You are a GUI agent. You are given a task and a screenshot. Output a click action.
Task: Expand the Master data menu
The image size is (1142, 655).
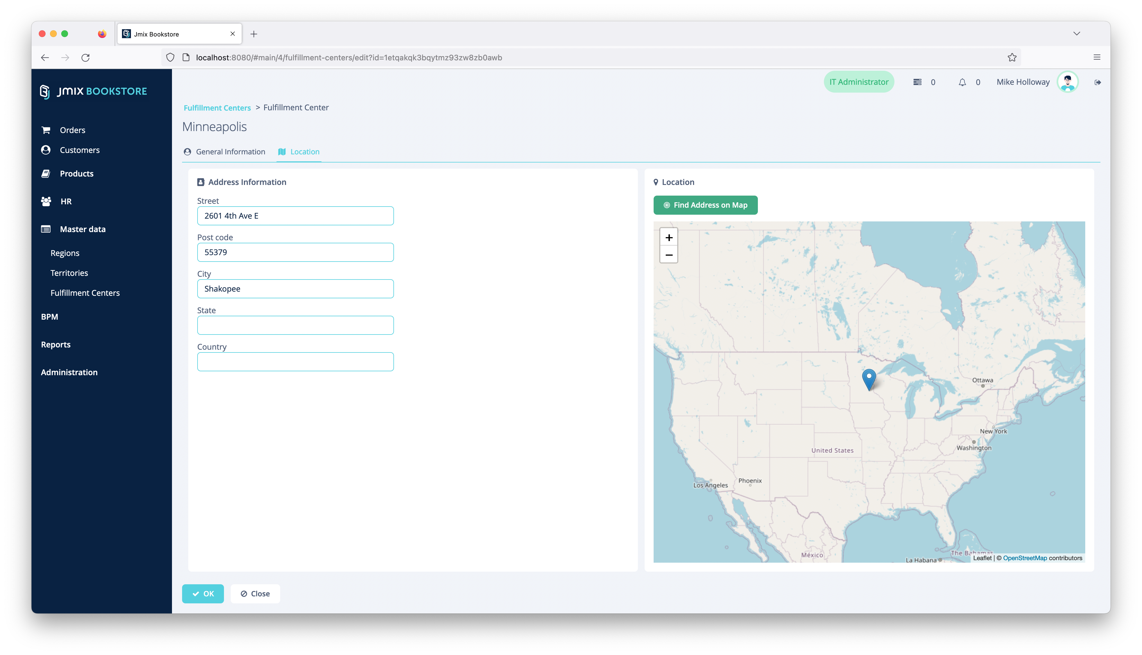(82, 230)
